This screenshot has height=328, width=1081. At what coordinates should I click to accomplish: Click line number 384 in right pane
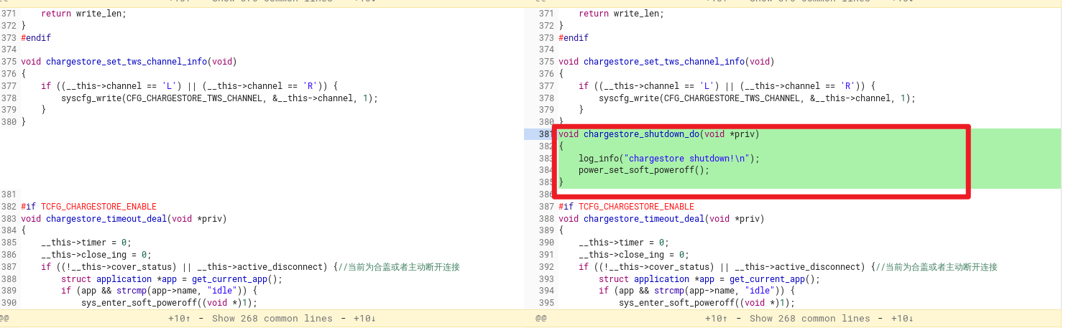click(546, 170)
